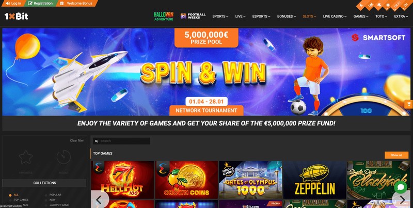The height and width of the screenshot is (208, 413).
Task: Click the game search input field
Action: 121,141
